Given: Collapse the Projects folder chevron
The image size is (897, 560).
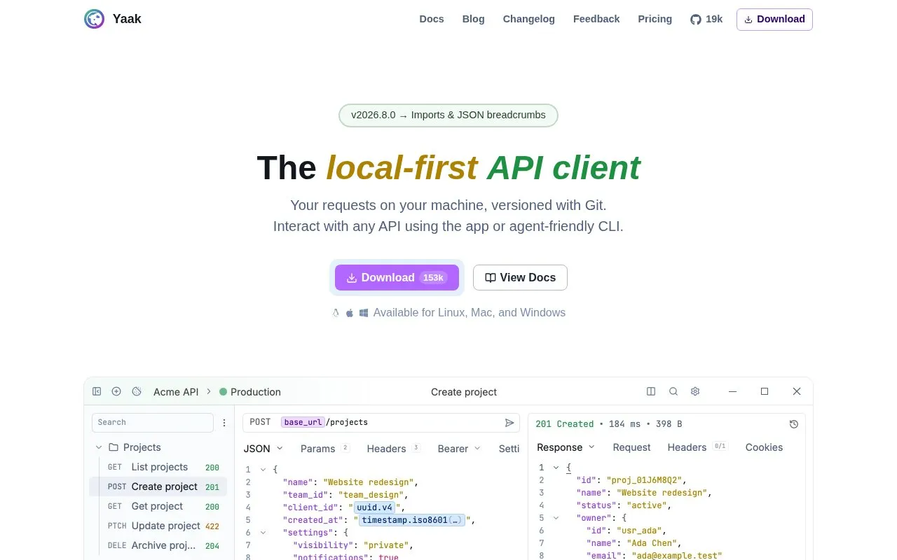Looking at the screenshot, I should (x=99, y=447).
